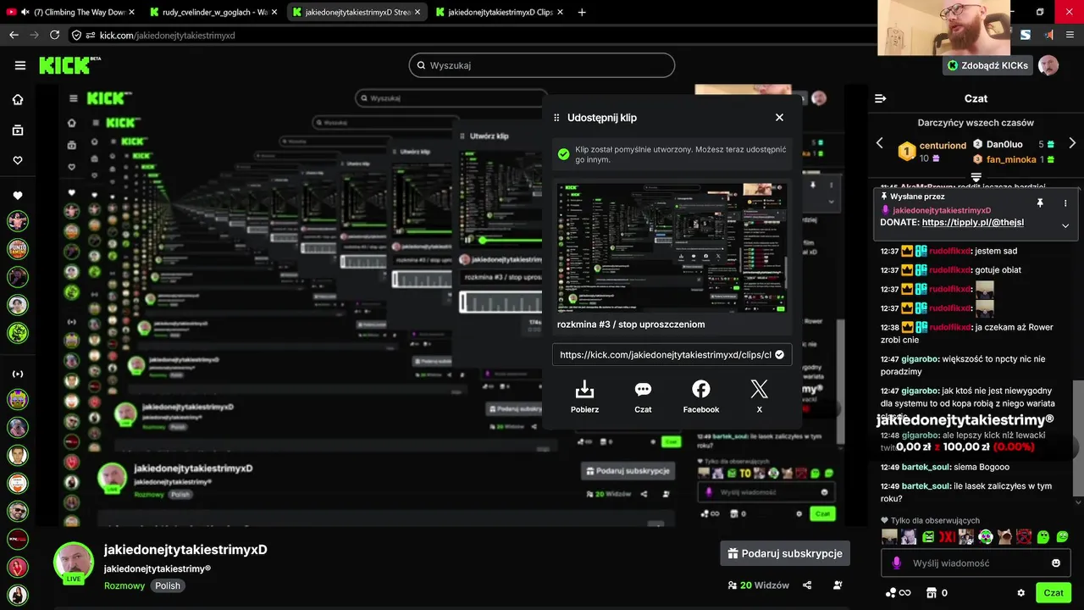Open the hamburger menu next to the Kick logo

pos(20,65)
